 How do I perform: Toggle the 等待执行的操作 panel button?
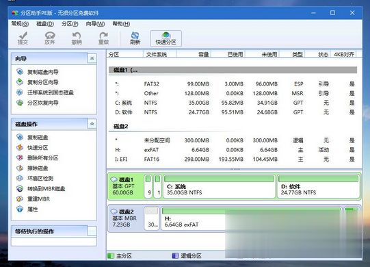[92, 231]
